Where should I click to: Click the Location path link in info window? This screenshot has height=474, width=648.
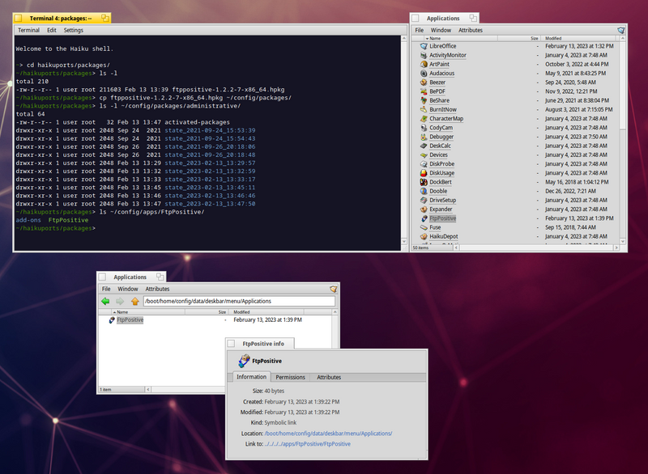point(328,434)
